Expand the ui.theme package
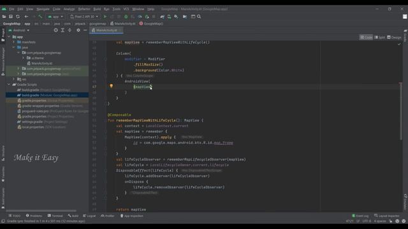408x229 pixels. pyautogui.click(x=24, y=58)
